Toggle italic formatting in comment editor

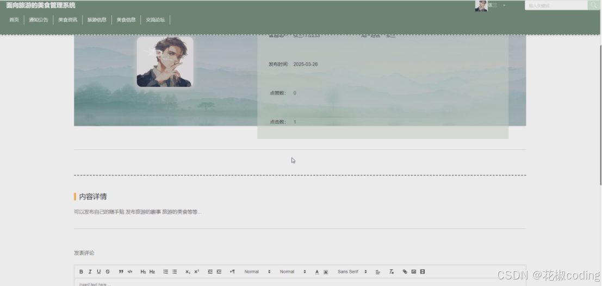tap(90, 271)
